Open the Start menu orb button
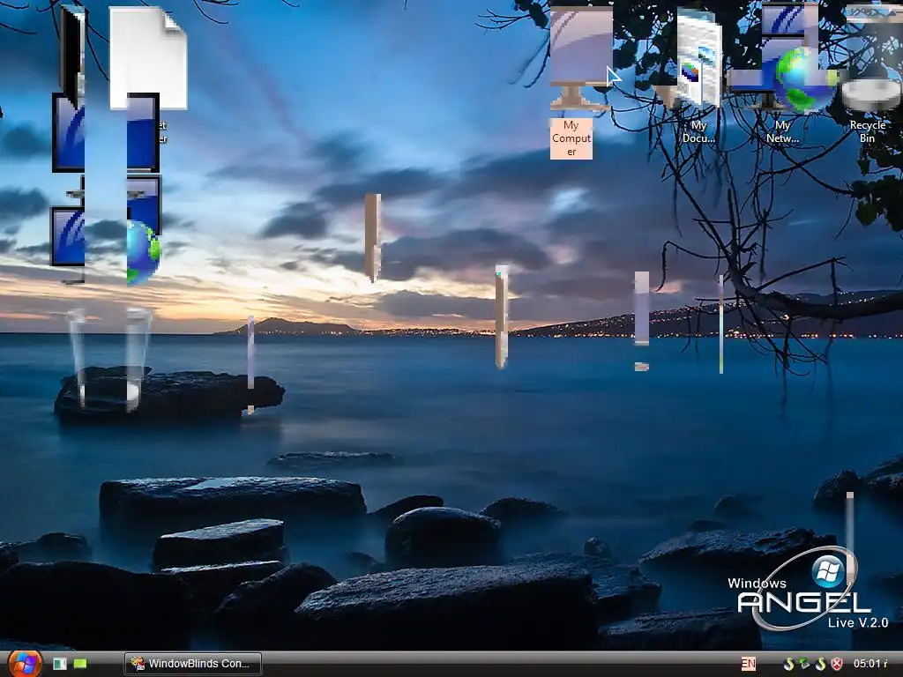The width and height of the screenshot is (903, 677). point(24,663)
